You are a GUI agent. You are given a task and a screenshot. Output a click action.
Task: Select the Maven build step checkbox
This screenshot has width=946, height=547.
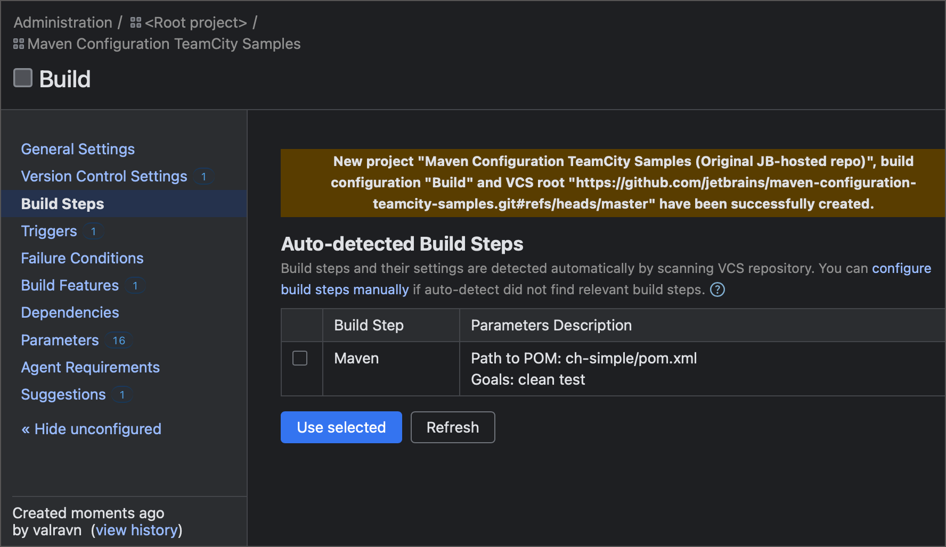click(x=300, y=358)
